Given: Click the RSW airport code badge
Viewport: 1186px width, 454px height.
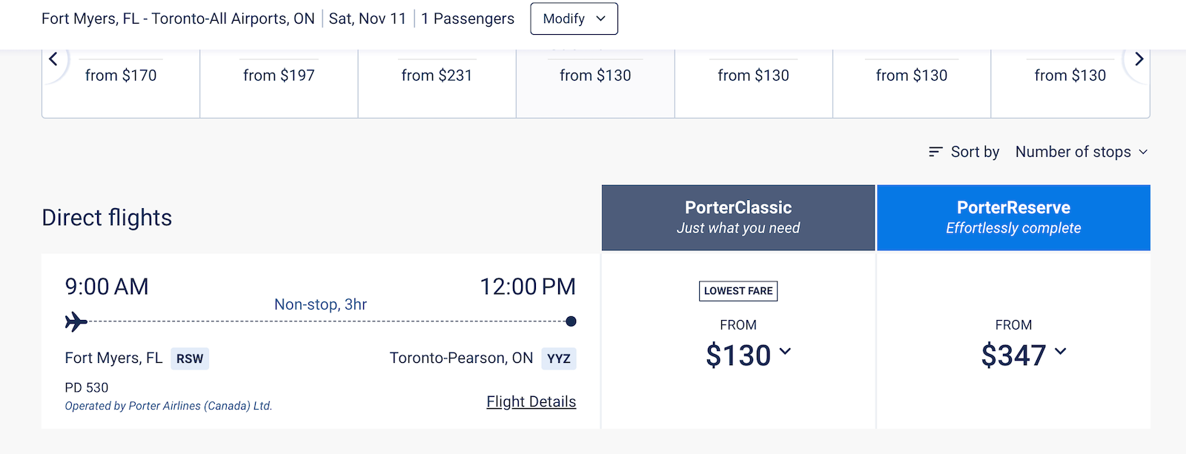Looking at the screenshot, I should (190, 358).
